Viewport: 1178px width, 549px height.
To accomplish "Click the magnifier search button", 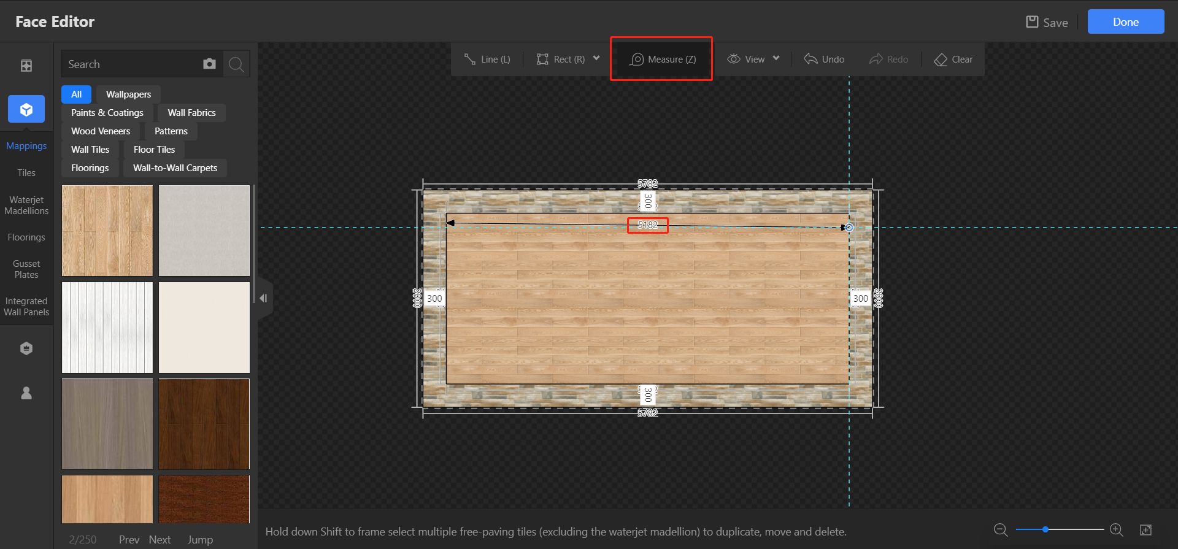I will [x=236, y=64].
